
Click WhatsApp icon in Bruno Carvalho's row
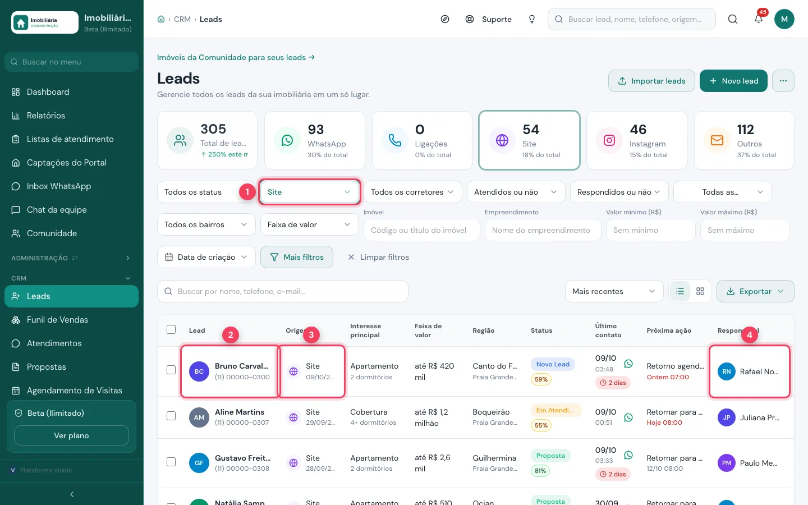click(628, 364)
